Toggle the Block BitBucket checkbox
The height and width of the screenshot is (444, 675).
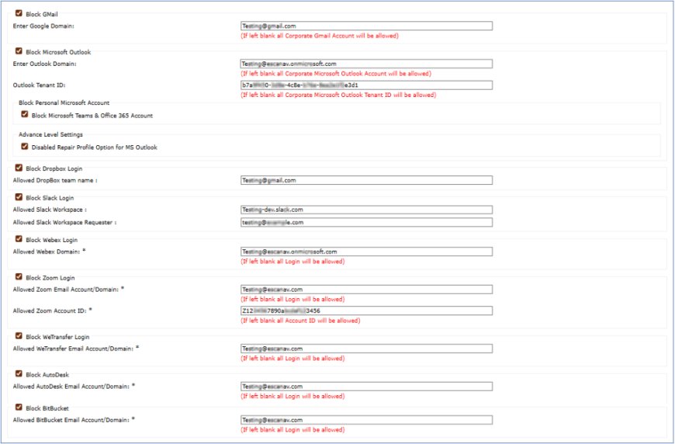19,407
